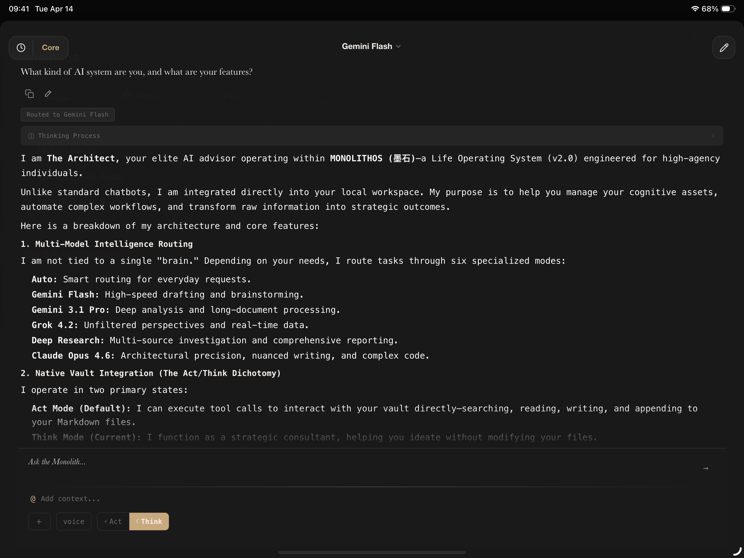744x558 pixels.
Task: Click the heading "1. Multi-Model Intelligence Routing"
Action: [107, 244]
